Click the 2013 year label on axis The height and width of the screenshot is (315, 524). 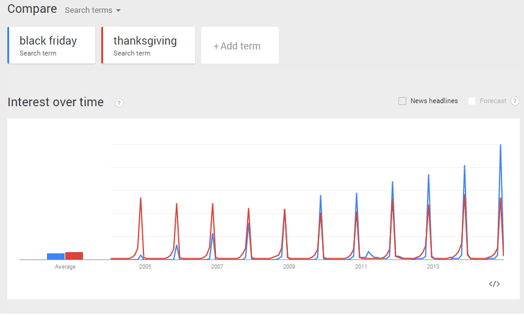pyautogui.click(x=433, y=267)
